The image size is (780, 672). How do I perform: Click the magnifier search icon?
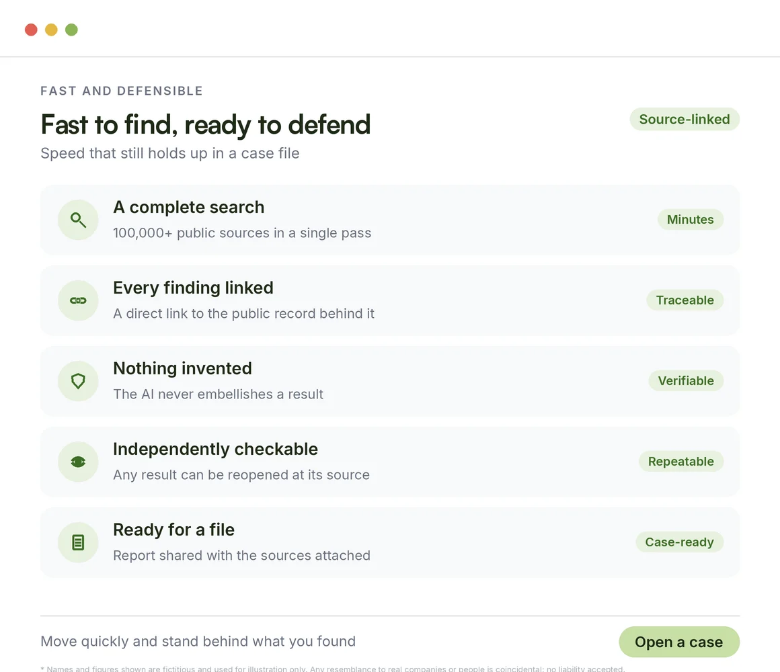(x=78, y=220)
